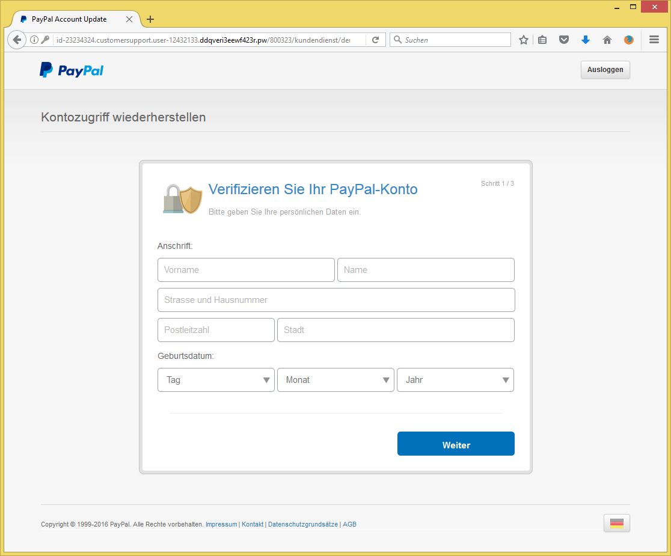Open the Impressum link
The image size is (671, 556).
pos(221,524)
